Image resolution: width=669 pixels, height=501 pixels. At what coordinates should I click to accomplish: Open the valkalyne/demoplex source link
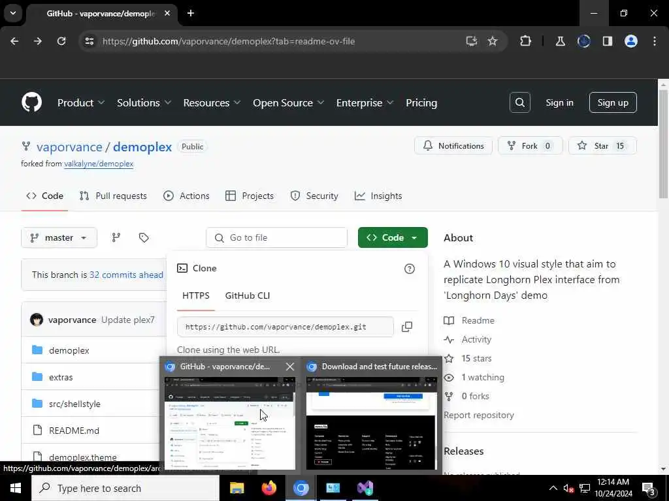pyautogui.click(x=99, y=164)
